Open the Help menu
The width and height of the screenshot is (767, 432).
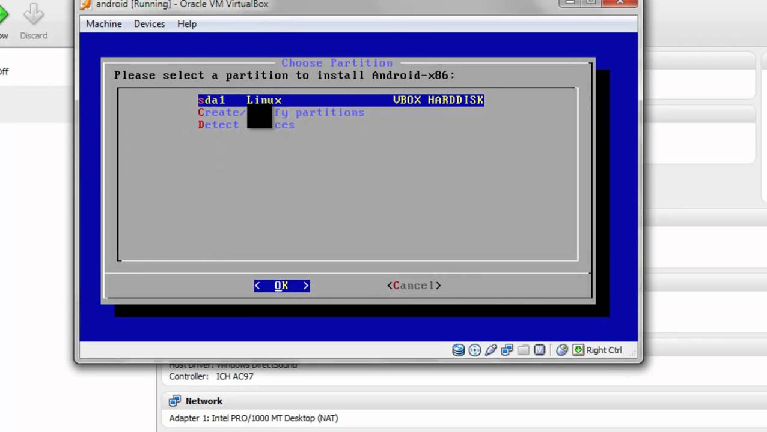(x=187, y=24)
